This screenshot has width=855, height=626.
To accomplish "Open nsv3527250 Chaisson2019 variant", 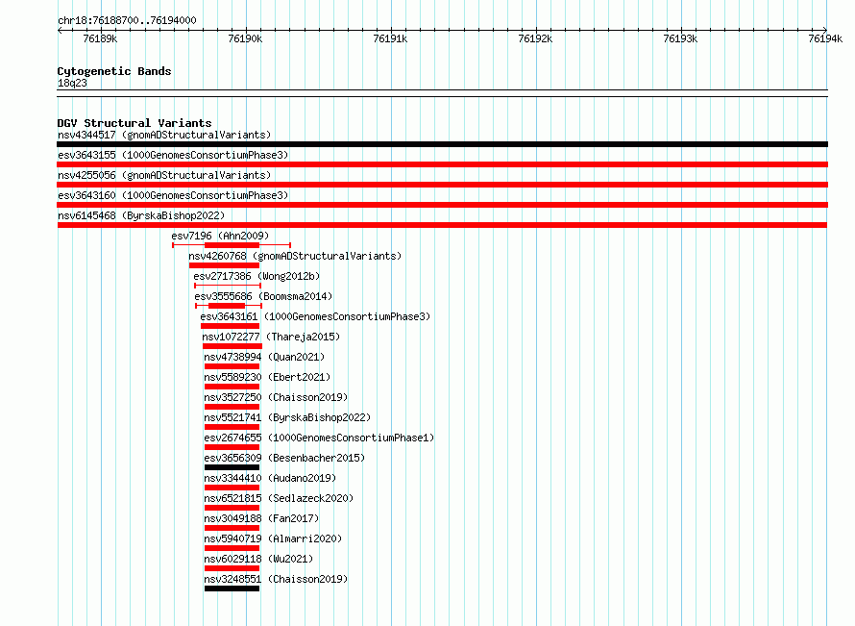I will coord(276,397).
